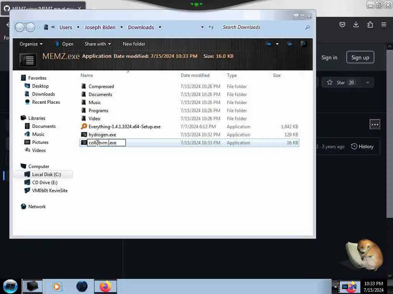
Task: Open Firefox extensions puzzle icon
Action: click(x=370, y=24)
